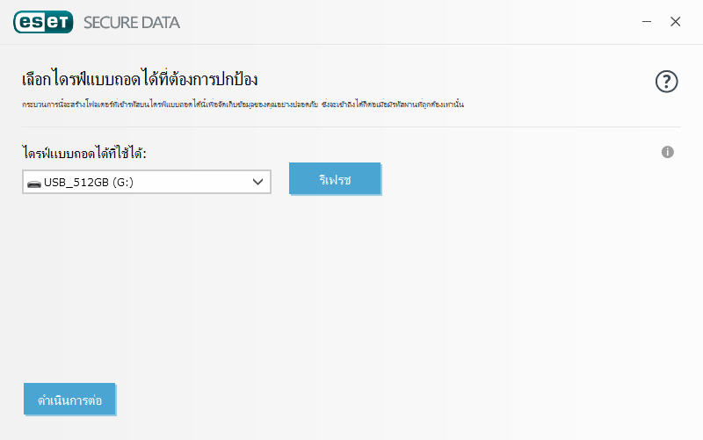Close the Secure Data window

675,21
